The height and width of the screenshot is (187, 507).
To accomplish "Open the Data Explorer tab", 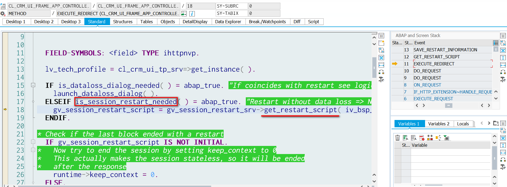I will [x=228, y=22].
